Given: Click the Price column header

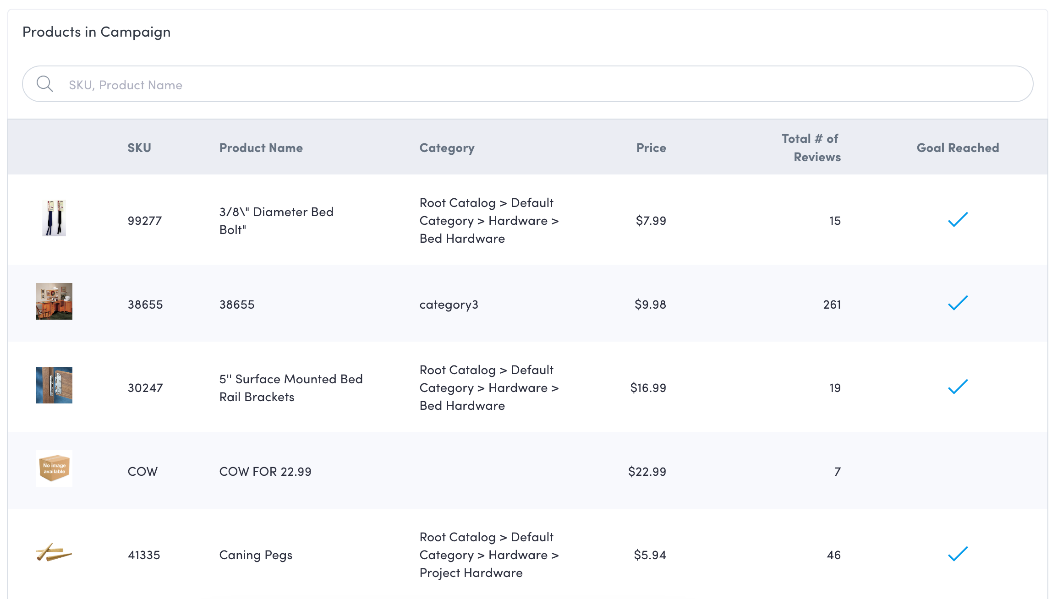Looking at the screenshot, I should pyautogui.click(x=651, y=148).
